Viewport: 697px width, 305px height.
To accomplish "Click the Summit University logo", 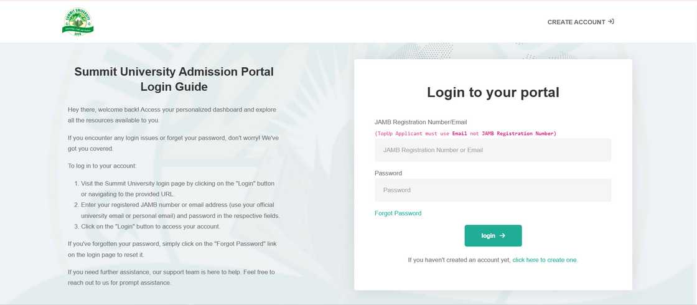I will 78,22.
